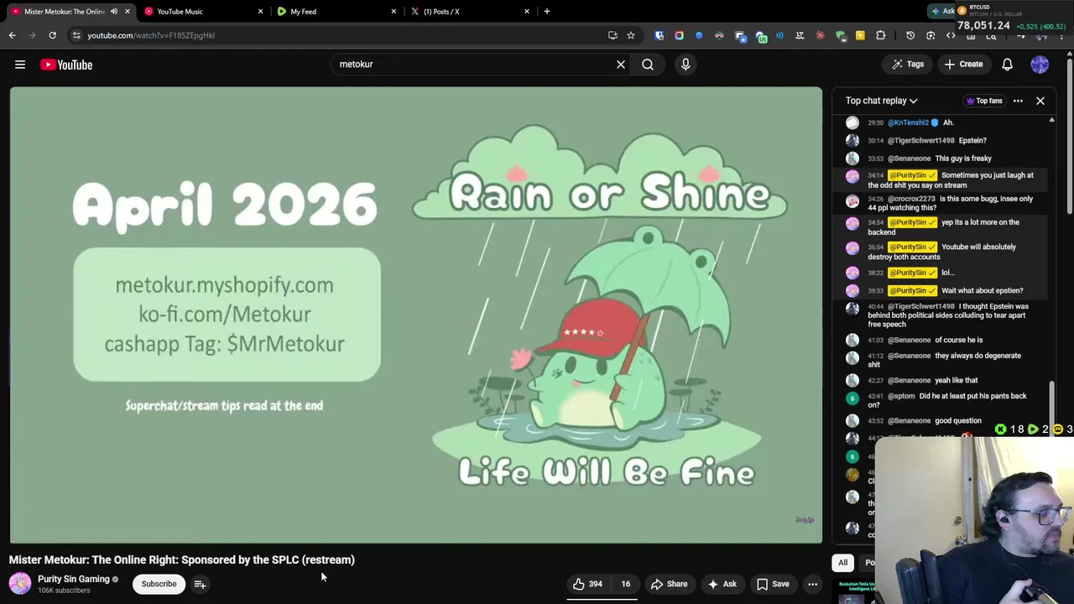This screenshot has height=604, width=1074.
Task: Share this video
Action: [669, 584]
